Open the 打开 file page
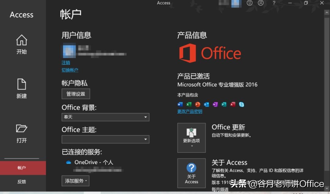This screenshot has width=330, height=194. coord(22,134)
